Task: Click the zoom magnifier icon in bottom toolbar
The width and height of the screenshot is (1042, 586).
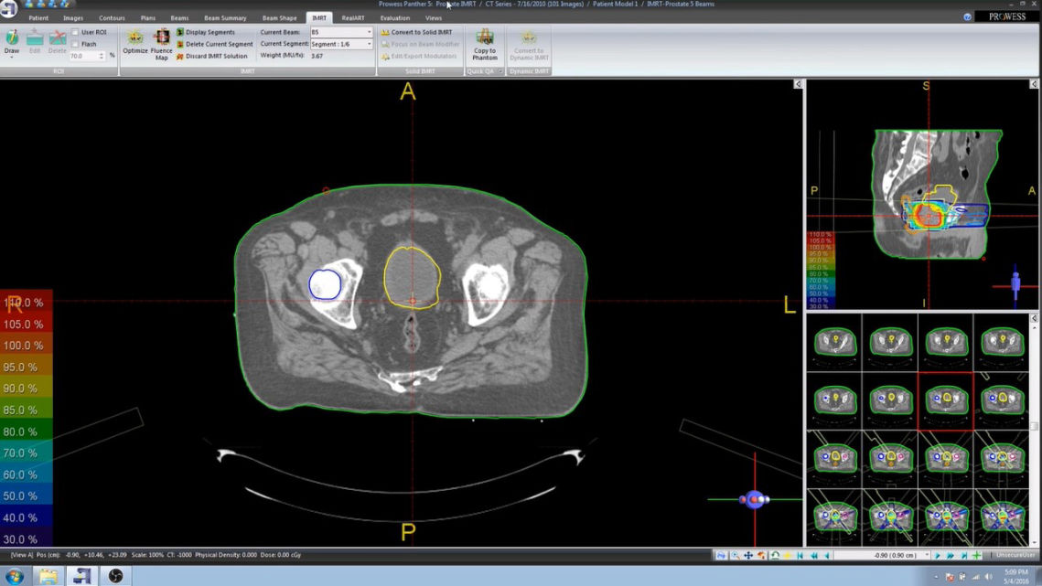Action: click(x=735, y=555)
